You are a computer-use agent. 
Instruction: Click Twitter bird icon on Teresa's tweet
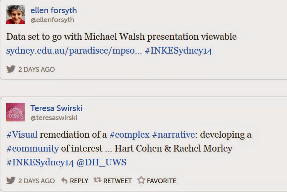(x=11, y=180)
